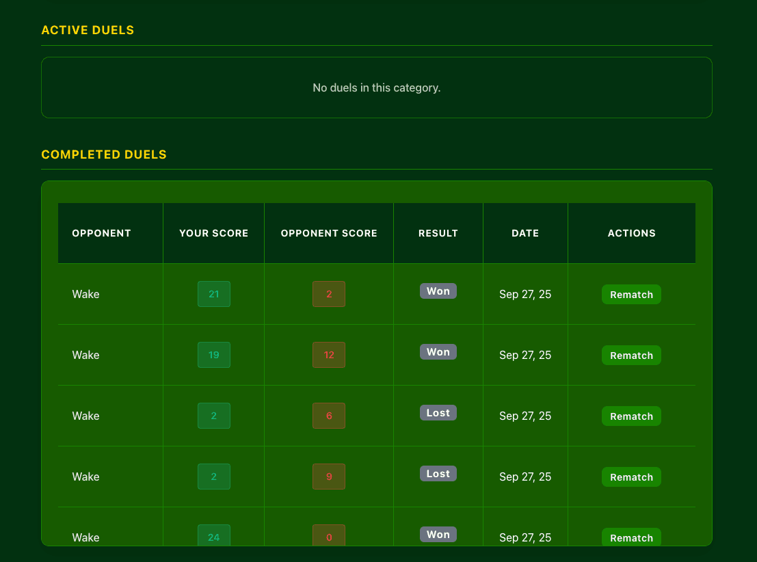This screenshot has width=757, height=562.
Task: Click the Lost badge in the 2–6 row
Action: coord(438,413)
